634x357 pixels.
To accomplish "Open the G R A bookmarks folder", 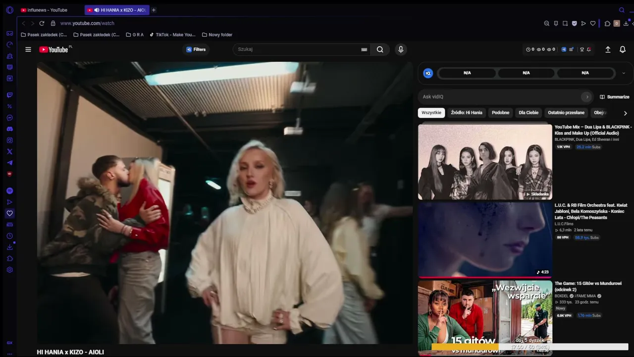I will (x=135, y=35).
